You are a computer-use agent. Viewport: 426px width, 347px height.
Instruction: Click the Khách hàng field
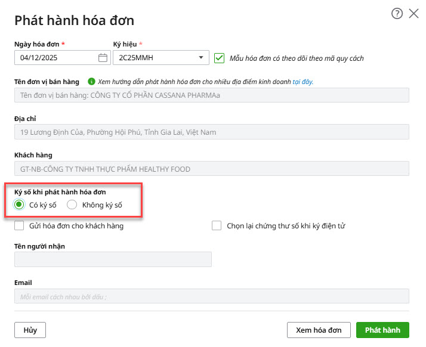pos(211,169)
